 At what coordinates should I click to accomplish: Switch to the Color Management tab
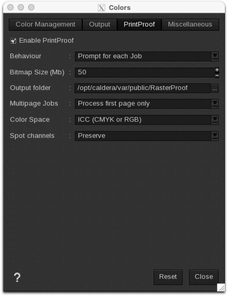click(x=46, y=25)
